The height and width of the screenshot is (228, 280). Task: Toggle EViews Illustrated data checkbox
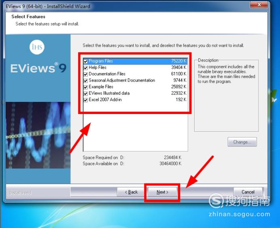click(85, 93)
